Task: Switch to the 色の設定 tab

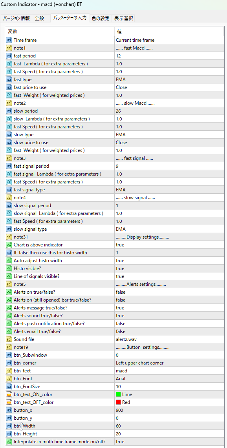Action: click(101, 19)
